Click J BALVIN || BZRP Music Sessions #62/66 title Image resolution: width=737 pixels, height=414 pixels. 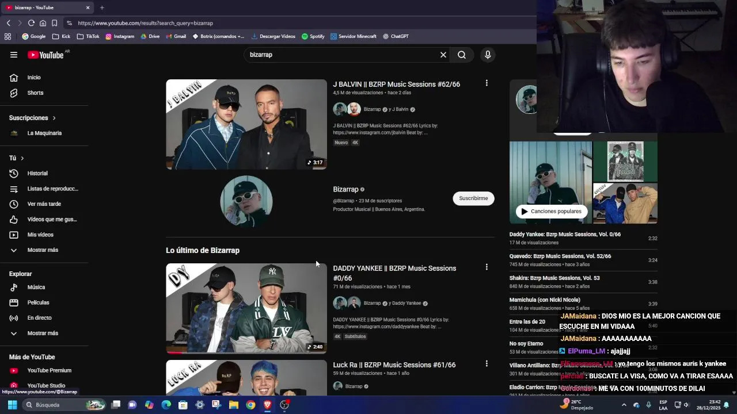click(396, 85)
